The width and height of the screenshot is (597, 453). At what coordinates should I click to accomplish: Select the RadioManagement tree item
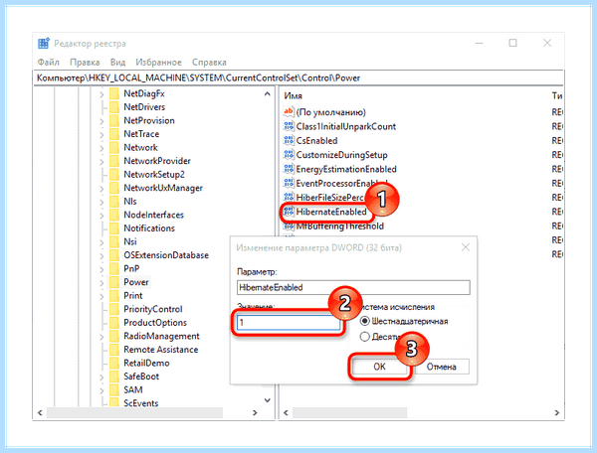click(x=161, y=337)
